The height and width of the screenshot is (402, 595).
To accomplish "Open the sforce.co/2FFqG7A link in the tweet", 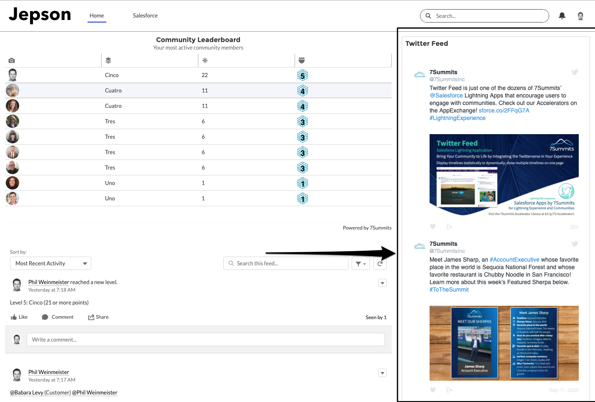I will [504, 110].
